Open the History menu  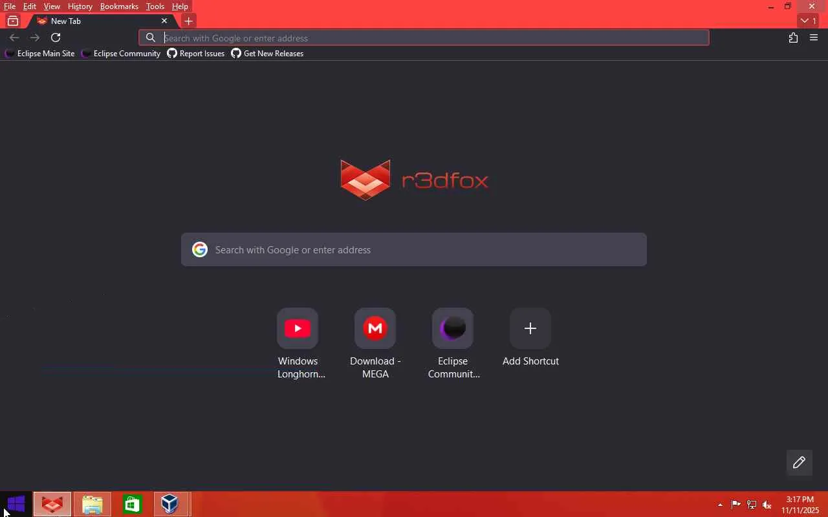click(80, 6)
